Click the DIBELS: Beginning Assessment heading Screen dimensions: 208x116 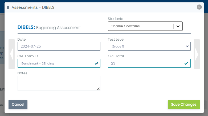coord(49,27)
